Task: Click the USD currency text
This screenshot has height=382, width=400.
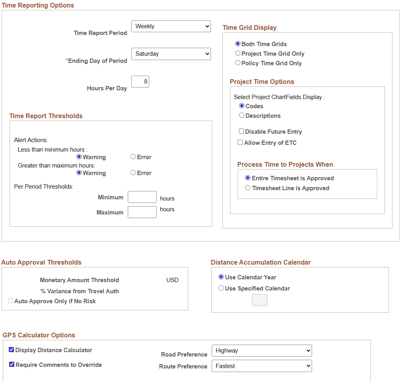Action: coord(172,280)
